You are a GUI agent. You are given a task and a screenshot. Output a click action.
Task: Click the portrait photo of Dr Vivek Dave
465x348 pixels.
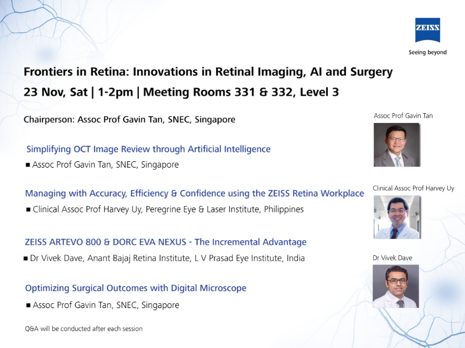(x=396, y=286)
